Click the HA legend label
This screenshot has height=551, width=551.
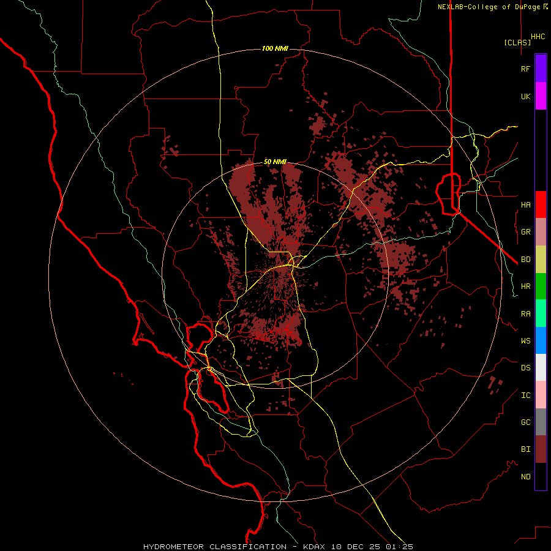[525, 204]
